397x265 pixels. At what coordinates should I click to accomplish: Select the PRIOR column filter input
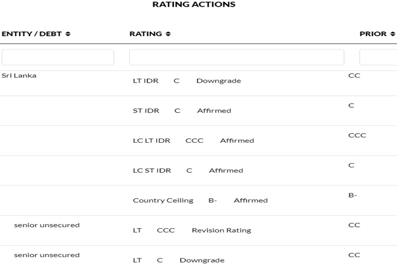378,57
